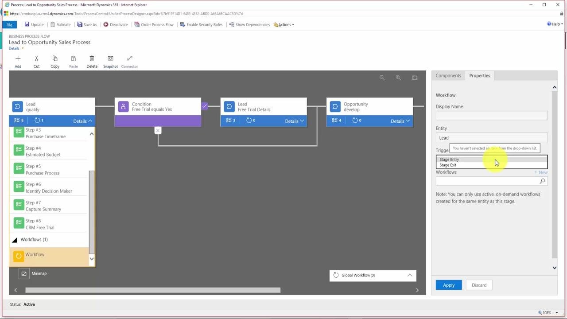Viewport: 567px width, 319px height.
Task: Click the Add icon in designer toolbar
Action: pyautogui.click(x=18, y=58)
